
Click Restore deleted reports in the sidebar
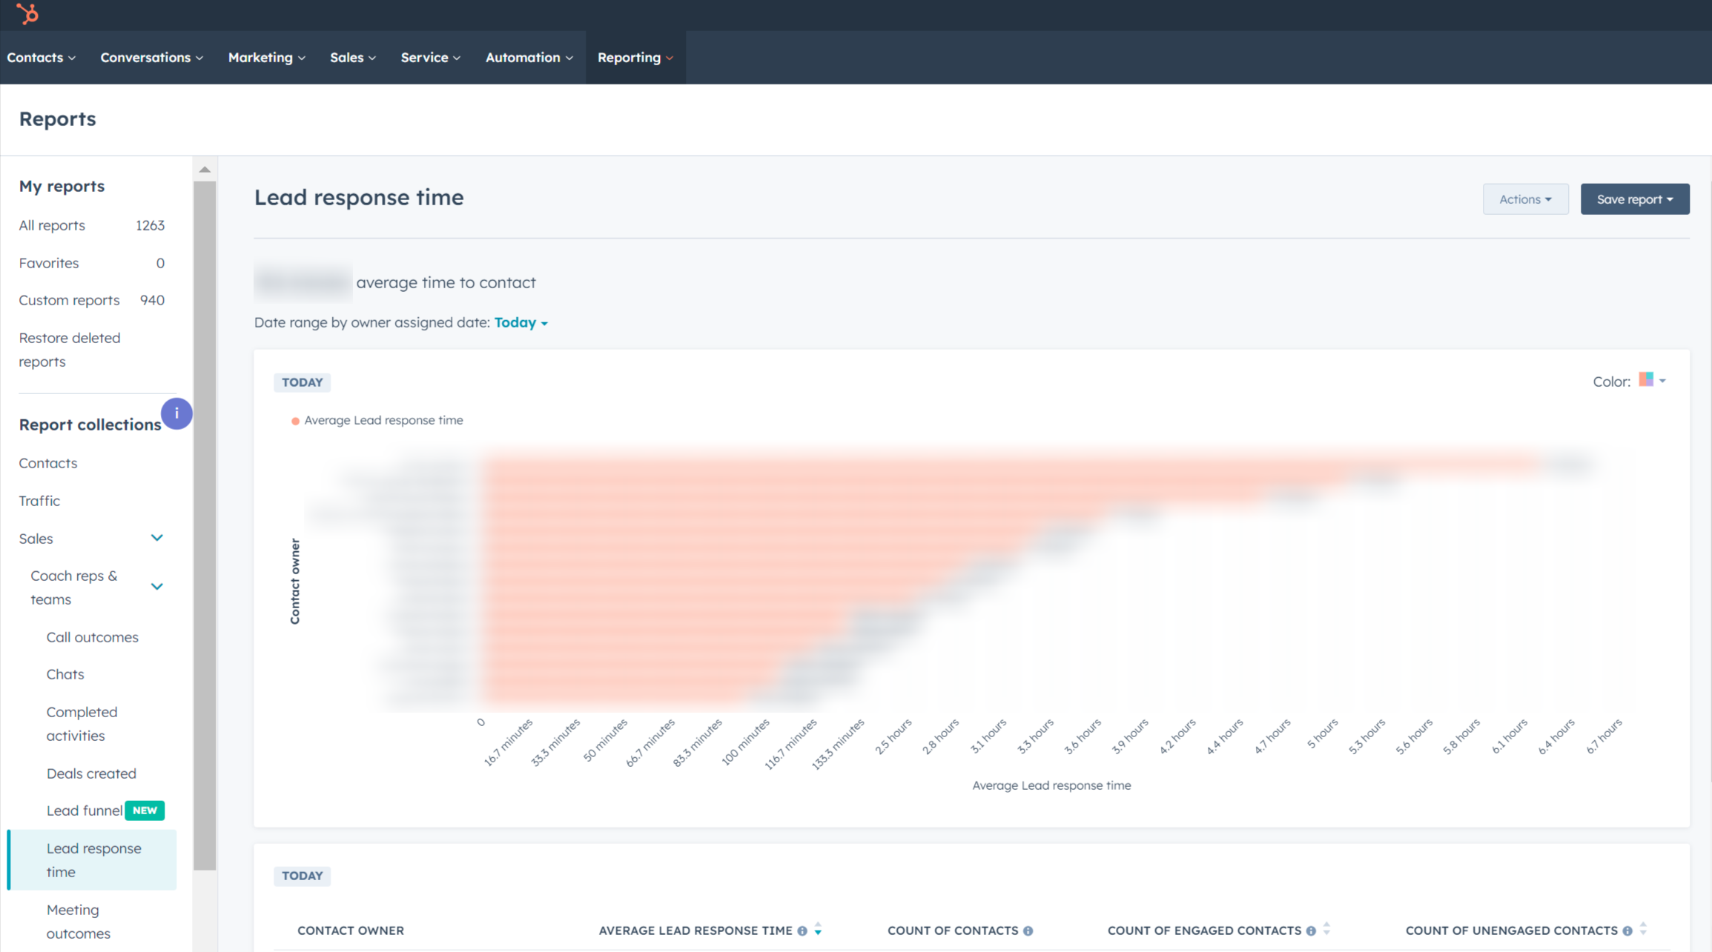click(69, 349)
